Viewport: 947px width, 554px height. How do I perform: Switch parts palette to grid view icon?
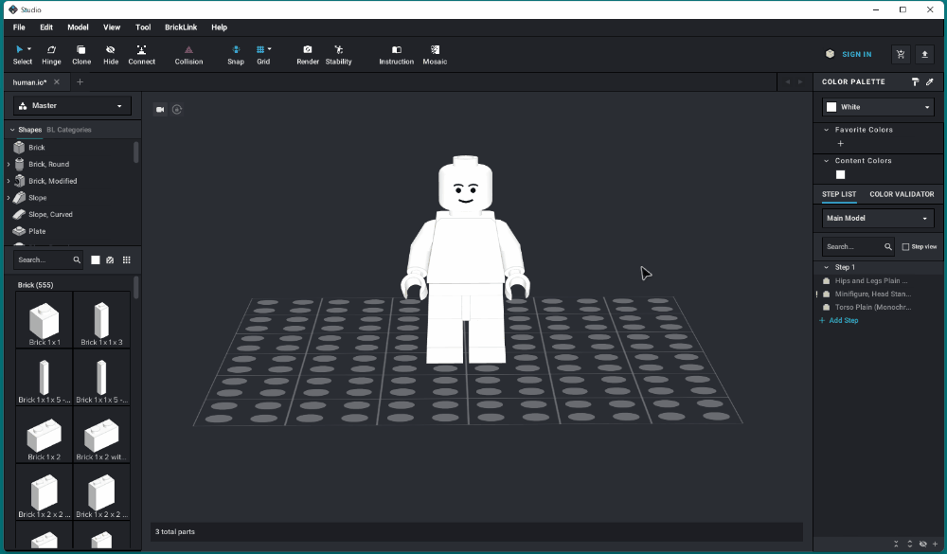(x=127, y=259)
